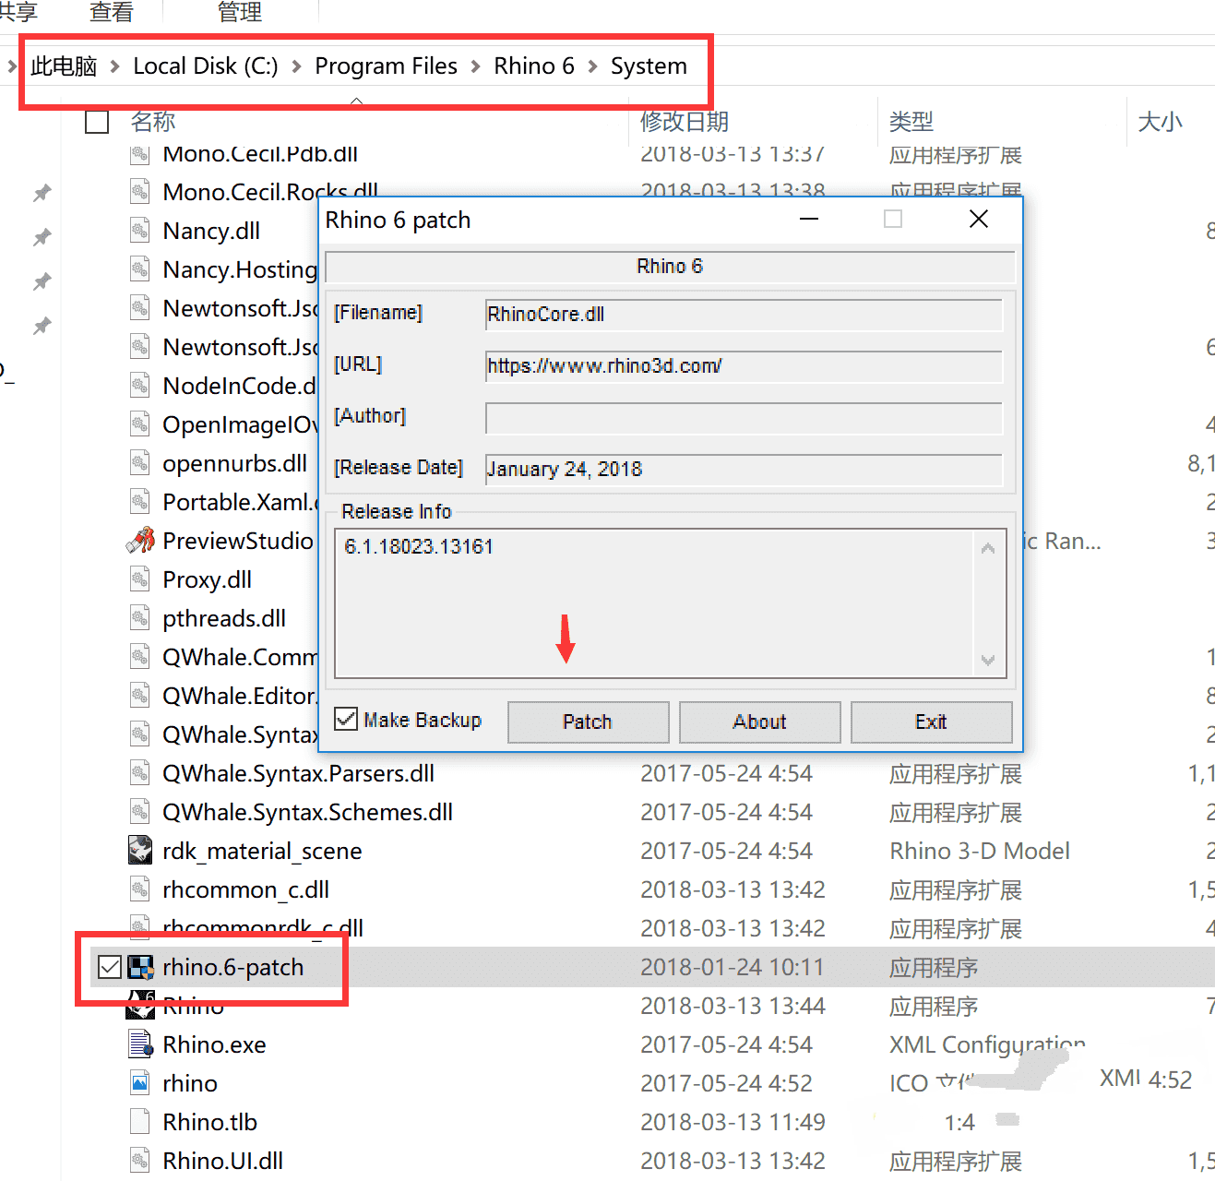This screenshot has width=1215, height=1181.
Task: Click the QWhale.Syntax.Parsers.dll file icon
Action: point(140,773)
